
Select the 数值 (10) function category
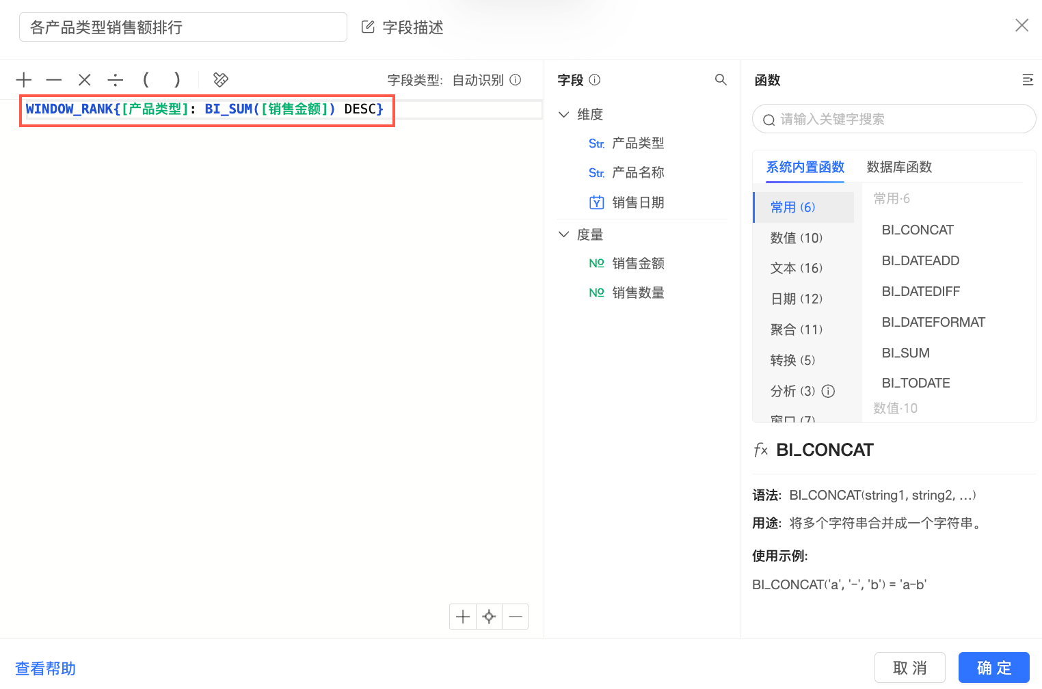click(803, 238)
